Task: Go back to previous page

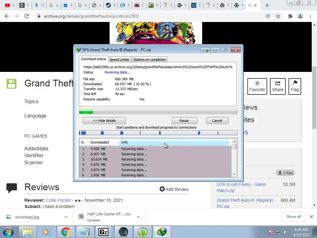Action: click(7, 16)
